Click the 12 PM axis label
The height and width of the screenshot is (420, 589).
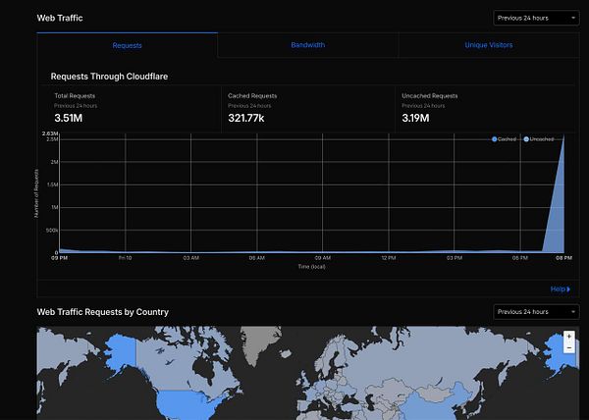389,258
